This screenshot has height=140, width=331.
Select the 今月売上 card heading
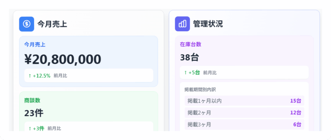[52, 24]
